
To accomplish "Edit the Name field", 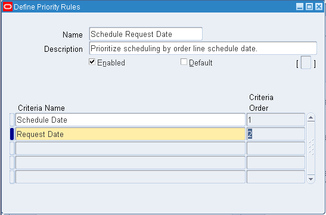I will tap(146, 34).
